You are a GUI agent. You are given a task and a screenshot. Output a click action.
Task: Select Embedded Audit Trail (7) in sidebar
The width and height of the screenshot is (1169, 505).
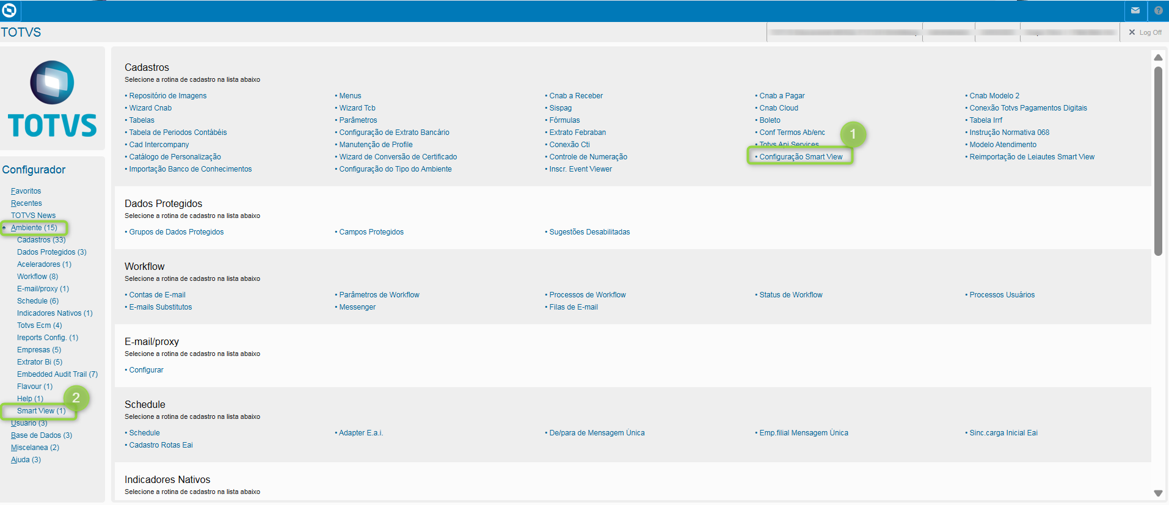point(57,374)
